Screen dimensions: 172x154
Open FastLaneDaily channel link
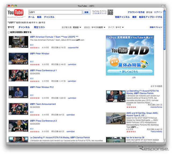point(156,131)
